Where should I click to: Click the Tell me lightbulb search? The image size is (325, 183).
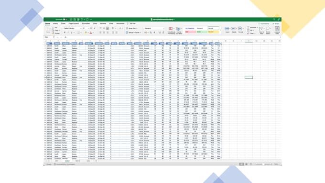point(131,23)
